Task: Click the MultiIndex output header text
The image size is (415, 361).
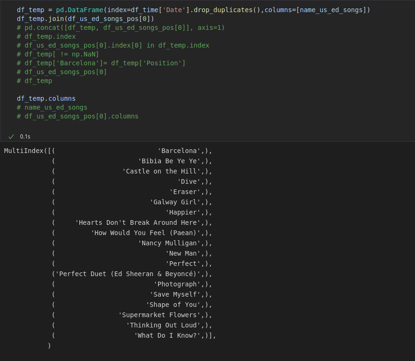Action: pos(24,151)
